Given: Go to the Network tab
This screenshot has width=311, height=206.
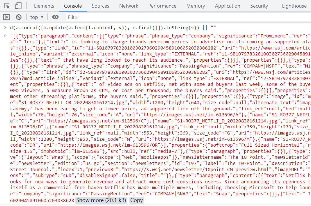Looking at the screenshot, I should pyautogui.click(x=129, y=6).
